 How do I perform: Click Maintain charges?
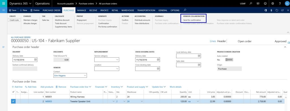(30, 20)
